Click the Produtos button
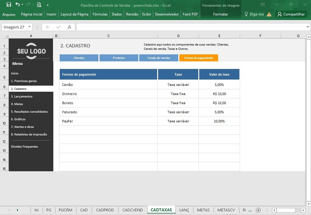The width and height of the screenshot is (311, 215). pyautogui.click(x=119, y=58)
